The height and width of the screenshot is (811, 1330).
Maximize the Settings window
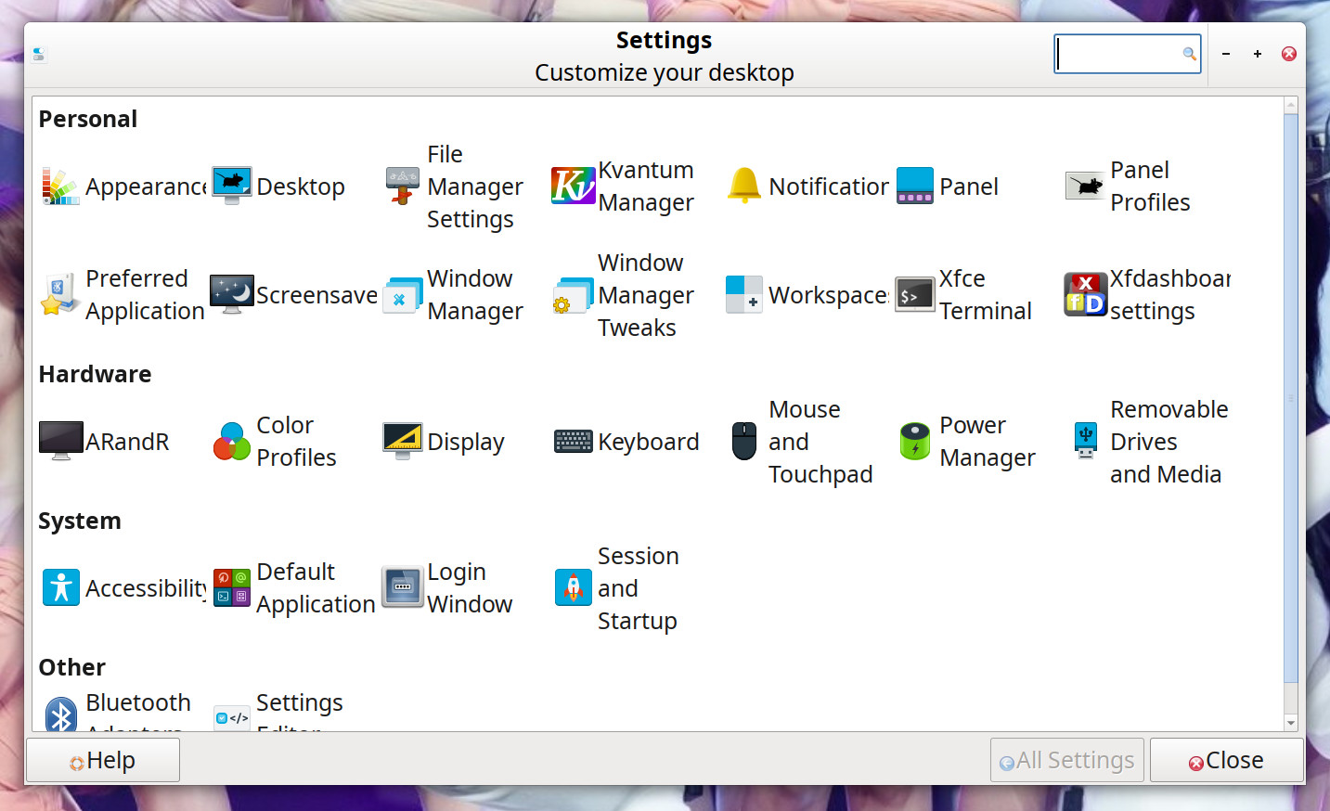point(1258,54)
